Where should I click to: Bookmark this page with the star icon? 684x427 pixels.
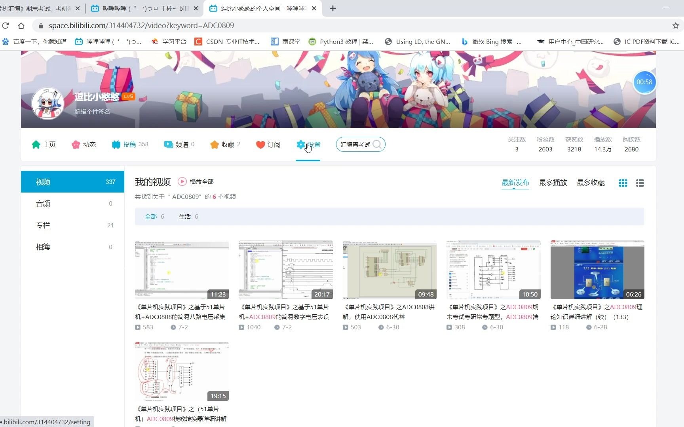pos(676,26)
